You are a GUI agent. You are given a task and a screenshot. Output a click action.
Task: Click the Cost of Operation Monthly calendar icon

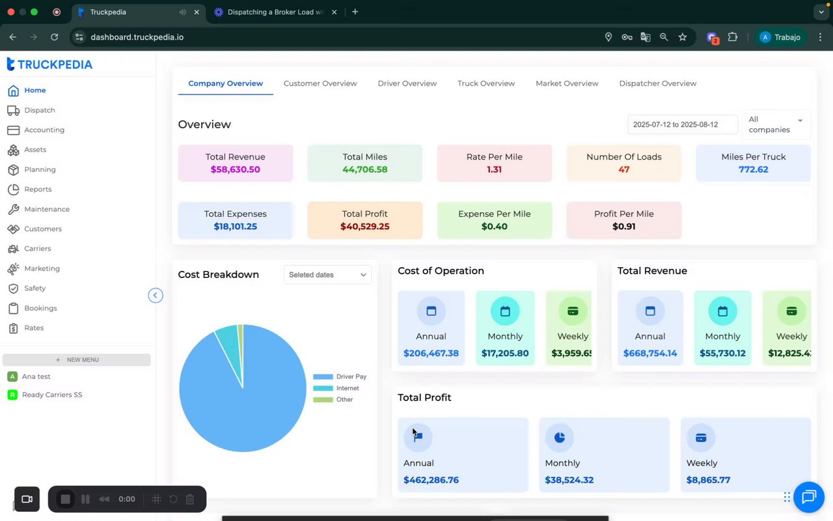[x=505, y=311]
